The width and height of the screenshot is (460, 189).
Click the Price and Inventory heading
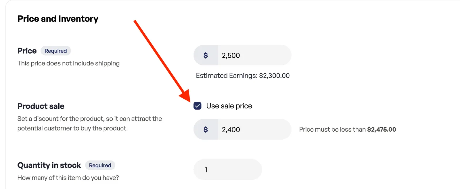58,19
